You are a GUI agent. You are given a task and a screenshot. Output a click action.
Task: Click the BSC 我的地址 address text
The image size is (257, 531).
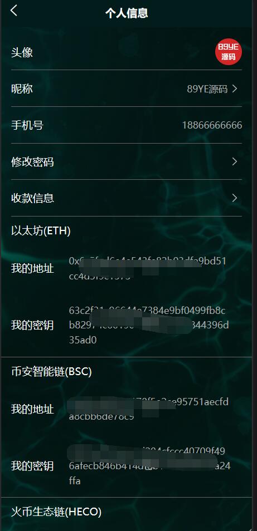(148, 409)
